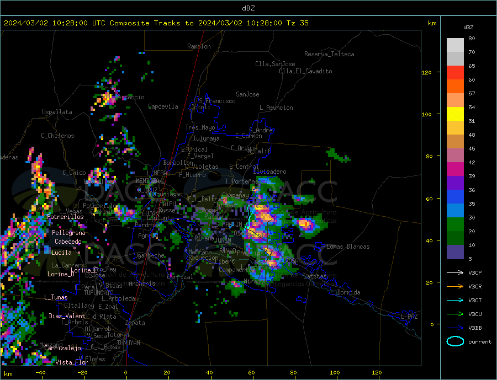Pick the dark orange 57-60 dBZ band
The image size is (497, 380).
(x=455, y=87)
